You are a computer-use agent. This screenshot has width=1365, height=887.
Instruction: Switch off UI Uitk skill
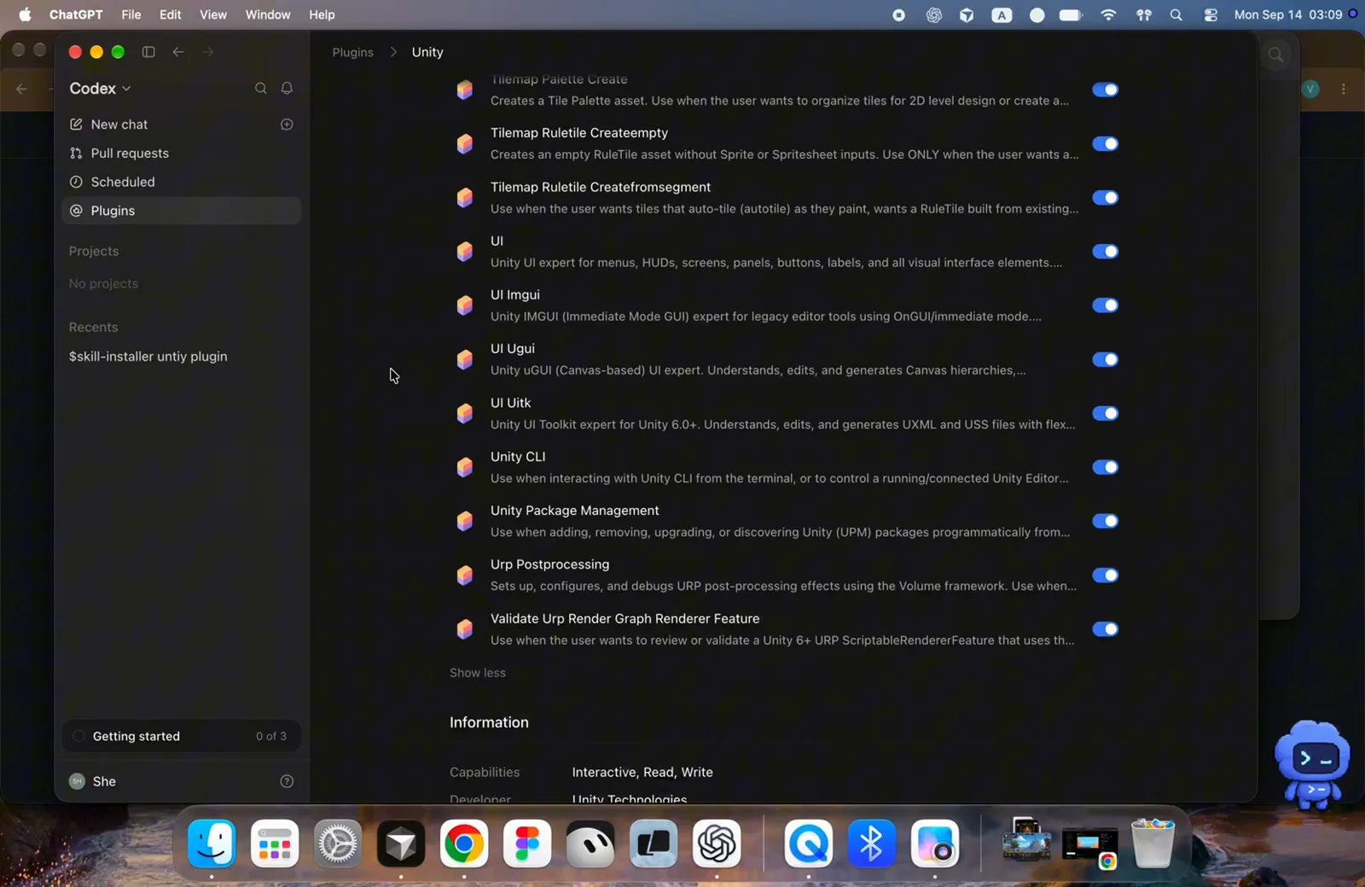1105,414
